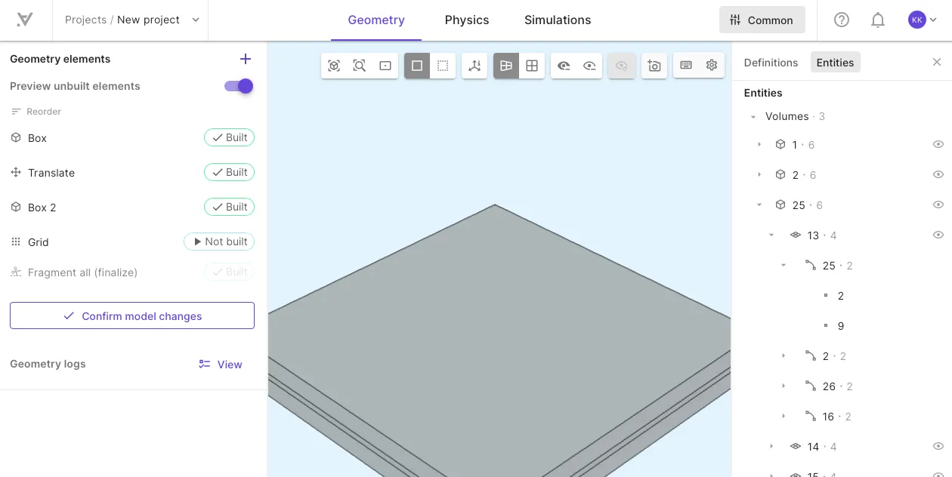
Task: Click the fit-view cube icon in viewport toolbar
Action: pyautogui.click(x=334, y=66)
